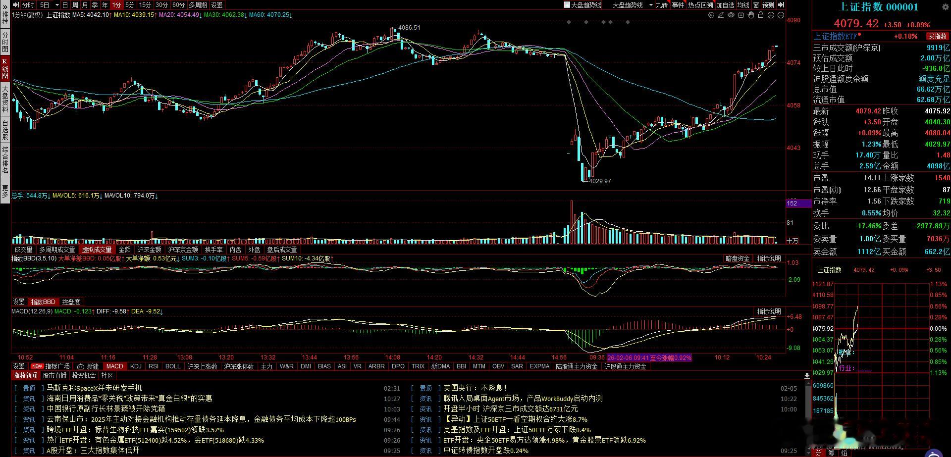Image resolution: width=951 pixels, height=457 pixels.
Task: Open the 自选股 sidebar item
Action: click(x=5, y=130)
